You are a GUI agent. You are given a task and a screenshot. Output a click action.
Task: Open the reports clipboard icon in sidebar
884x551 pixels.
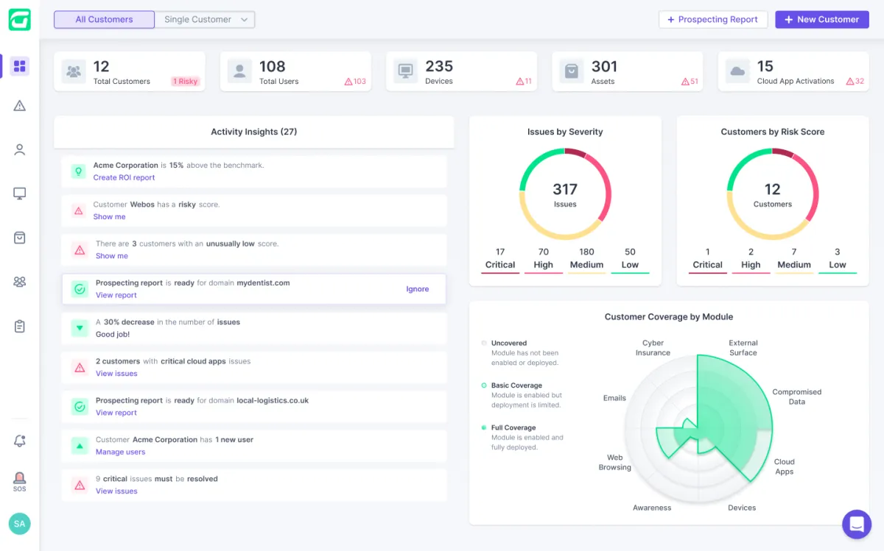click(20, 326)
